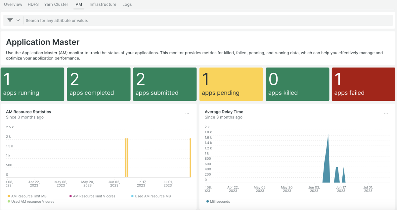397x210 pixels.
Task: Select the Infrastructure tab
Action: pyautogui.click(x=103, y=4)
